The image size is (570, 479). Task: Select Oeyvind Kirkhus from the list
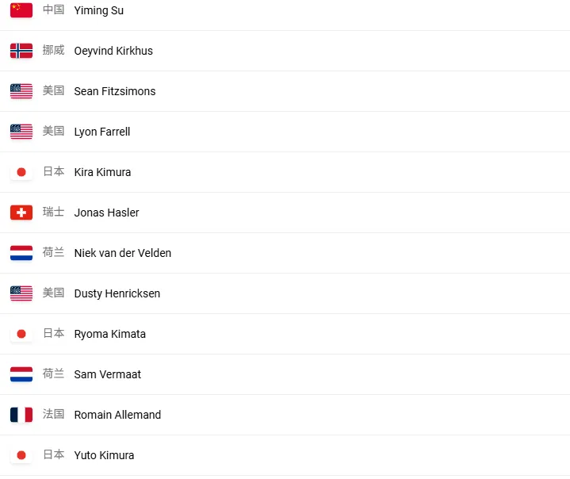[x=113, y=51]
